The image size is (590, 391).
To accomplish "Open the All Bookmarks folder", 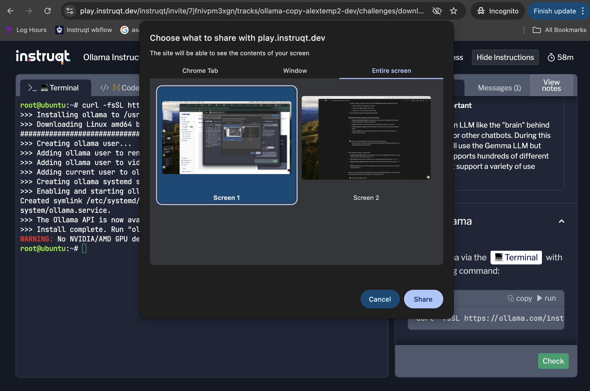I will pos(560,30).
